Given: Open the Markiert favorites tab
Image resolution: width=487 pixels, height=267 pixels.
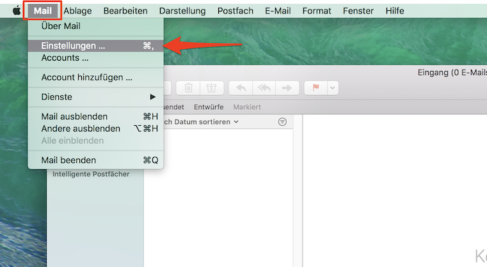Looking at the screenshot, I should (x=247, y=107).
